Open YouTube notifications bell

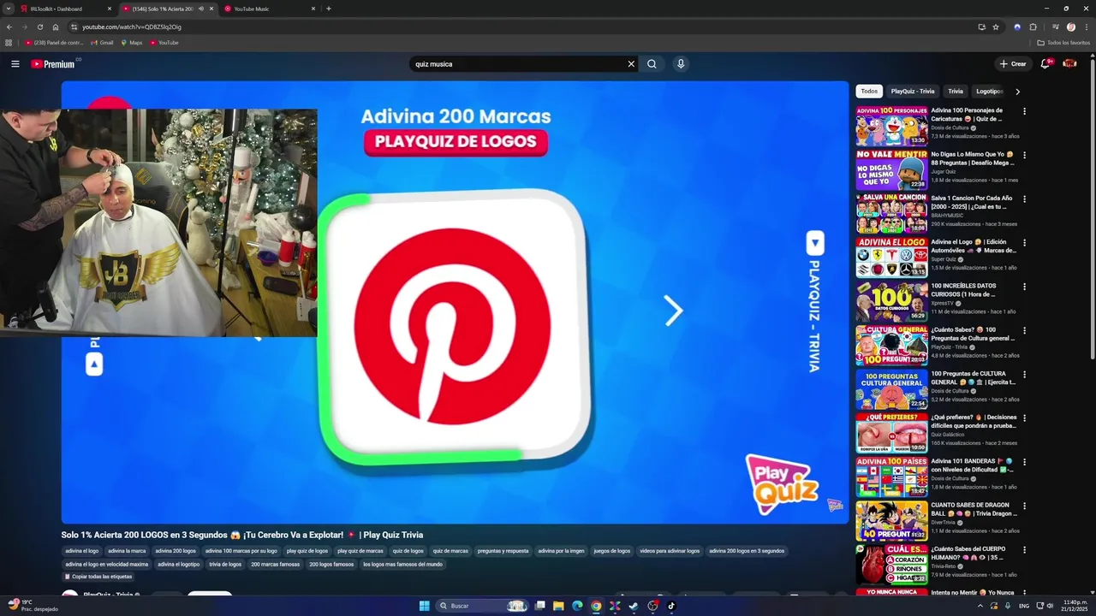pos(1045,64)
